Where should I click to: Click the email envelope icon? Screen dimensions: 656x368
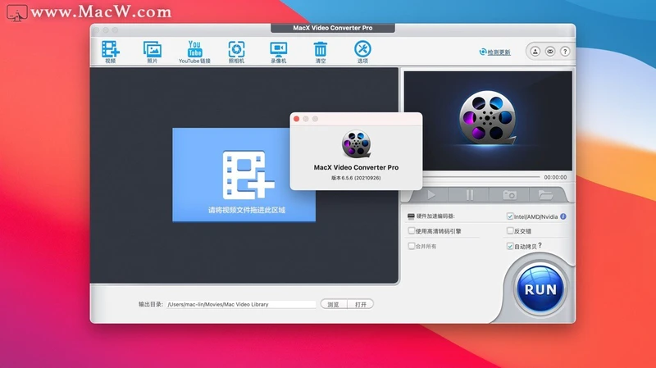[x=550, y=52]
